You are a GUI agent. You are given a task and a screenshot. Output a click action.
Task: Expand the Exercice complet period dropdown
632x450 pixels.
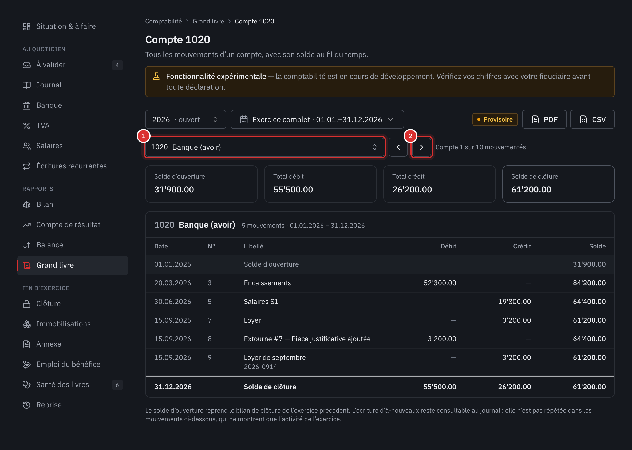pyautogui.click(x=317, y=119)
